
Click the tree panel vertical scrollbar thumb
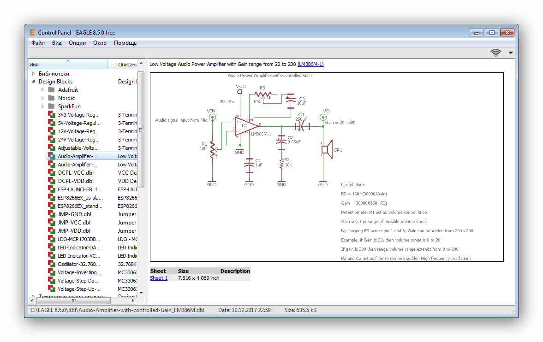click(141, 129)
